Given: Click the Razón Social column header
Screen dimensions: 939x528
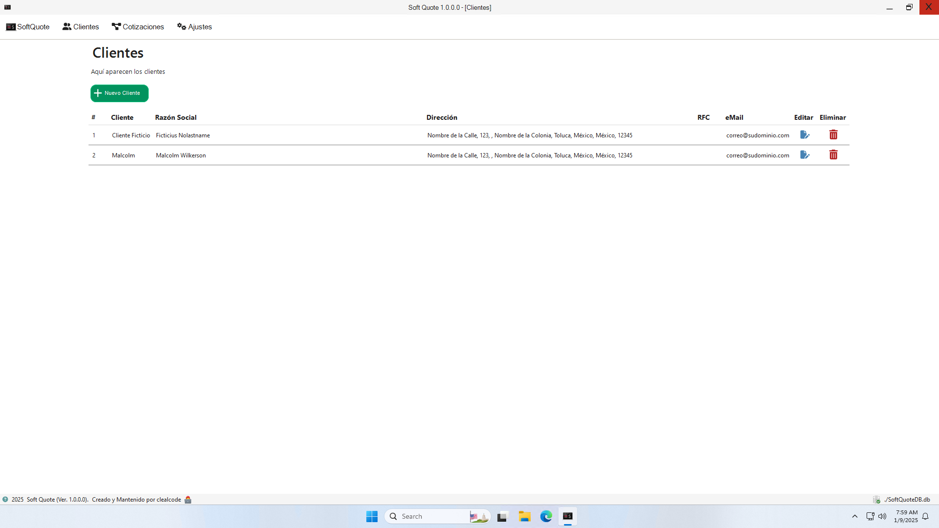Looking at the screenshot, I should click(x=176, y=117).
